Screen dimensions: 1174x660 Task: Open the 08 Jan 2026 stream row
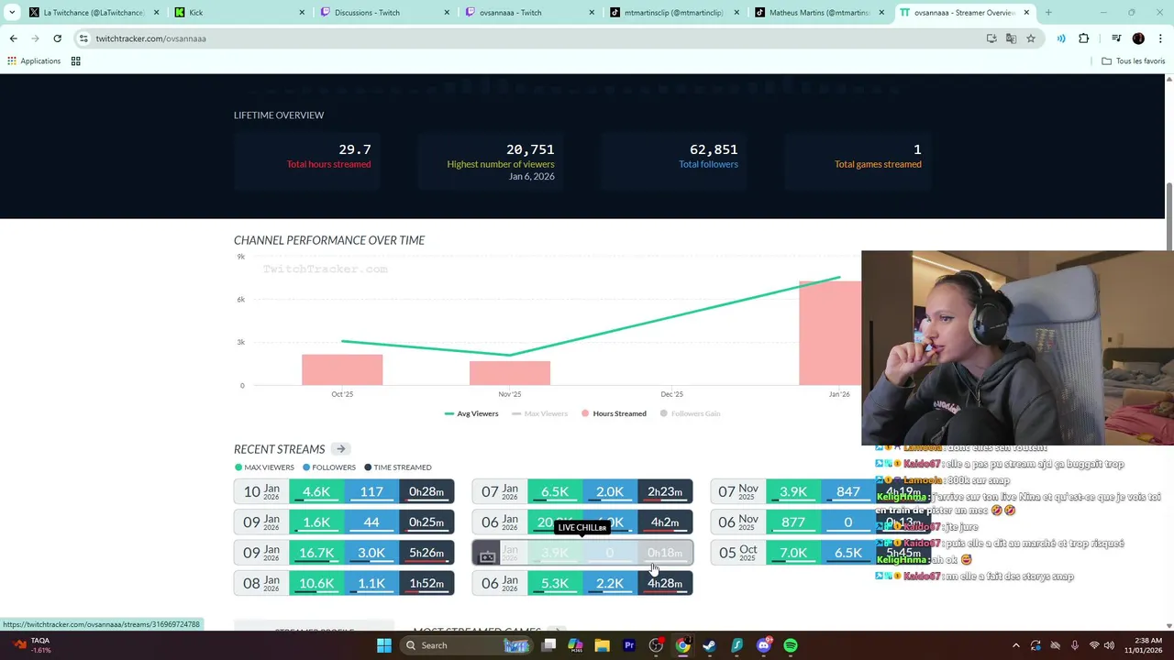pos(344,583)
